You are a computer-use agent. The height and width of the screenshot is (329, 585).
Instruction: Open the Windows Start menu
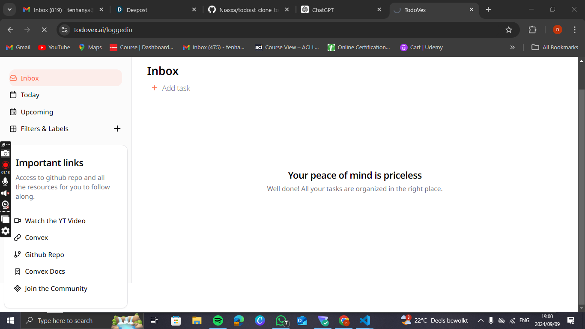tap(10, 320)
